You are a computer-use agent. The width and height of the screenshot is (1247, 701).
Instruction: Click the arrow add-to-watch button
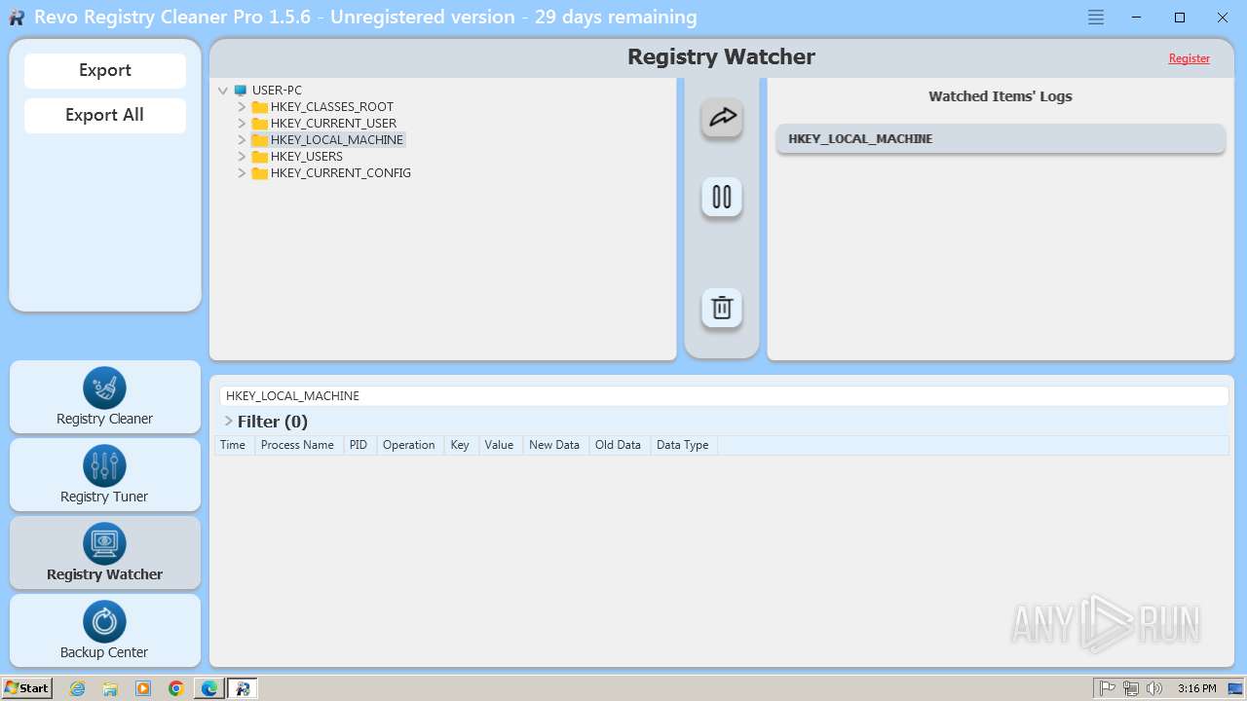click(722, 118)
